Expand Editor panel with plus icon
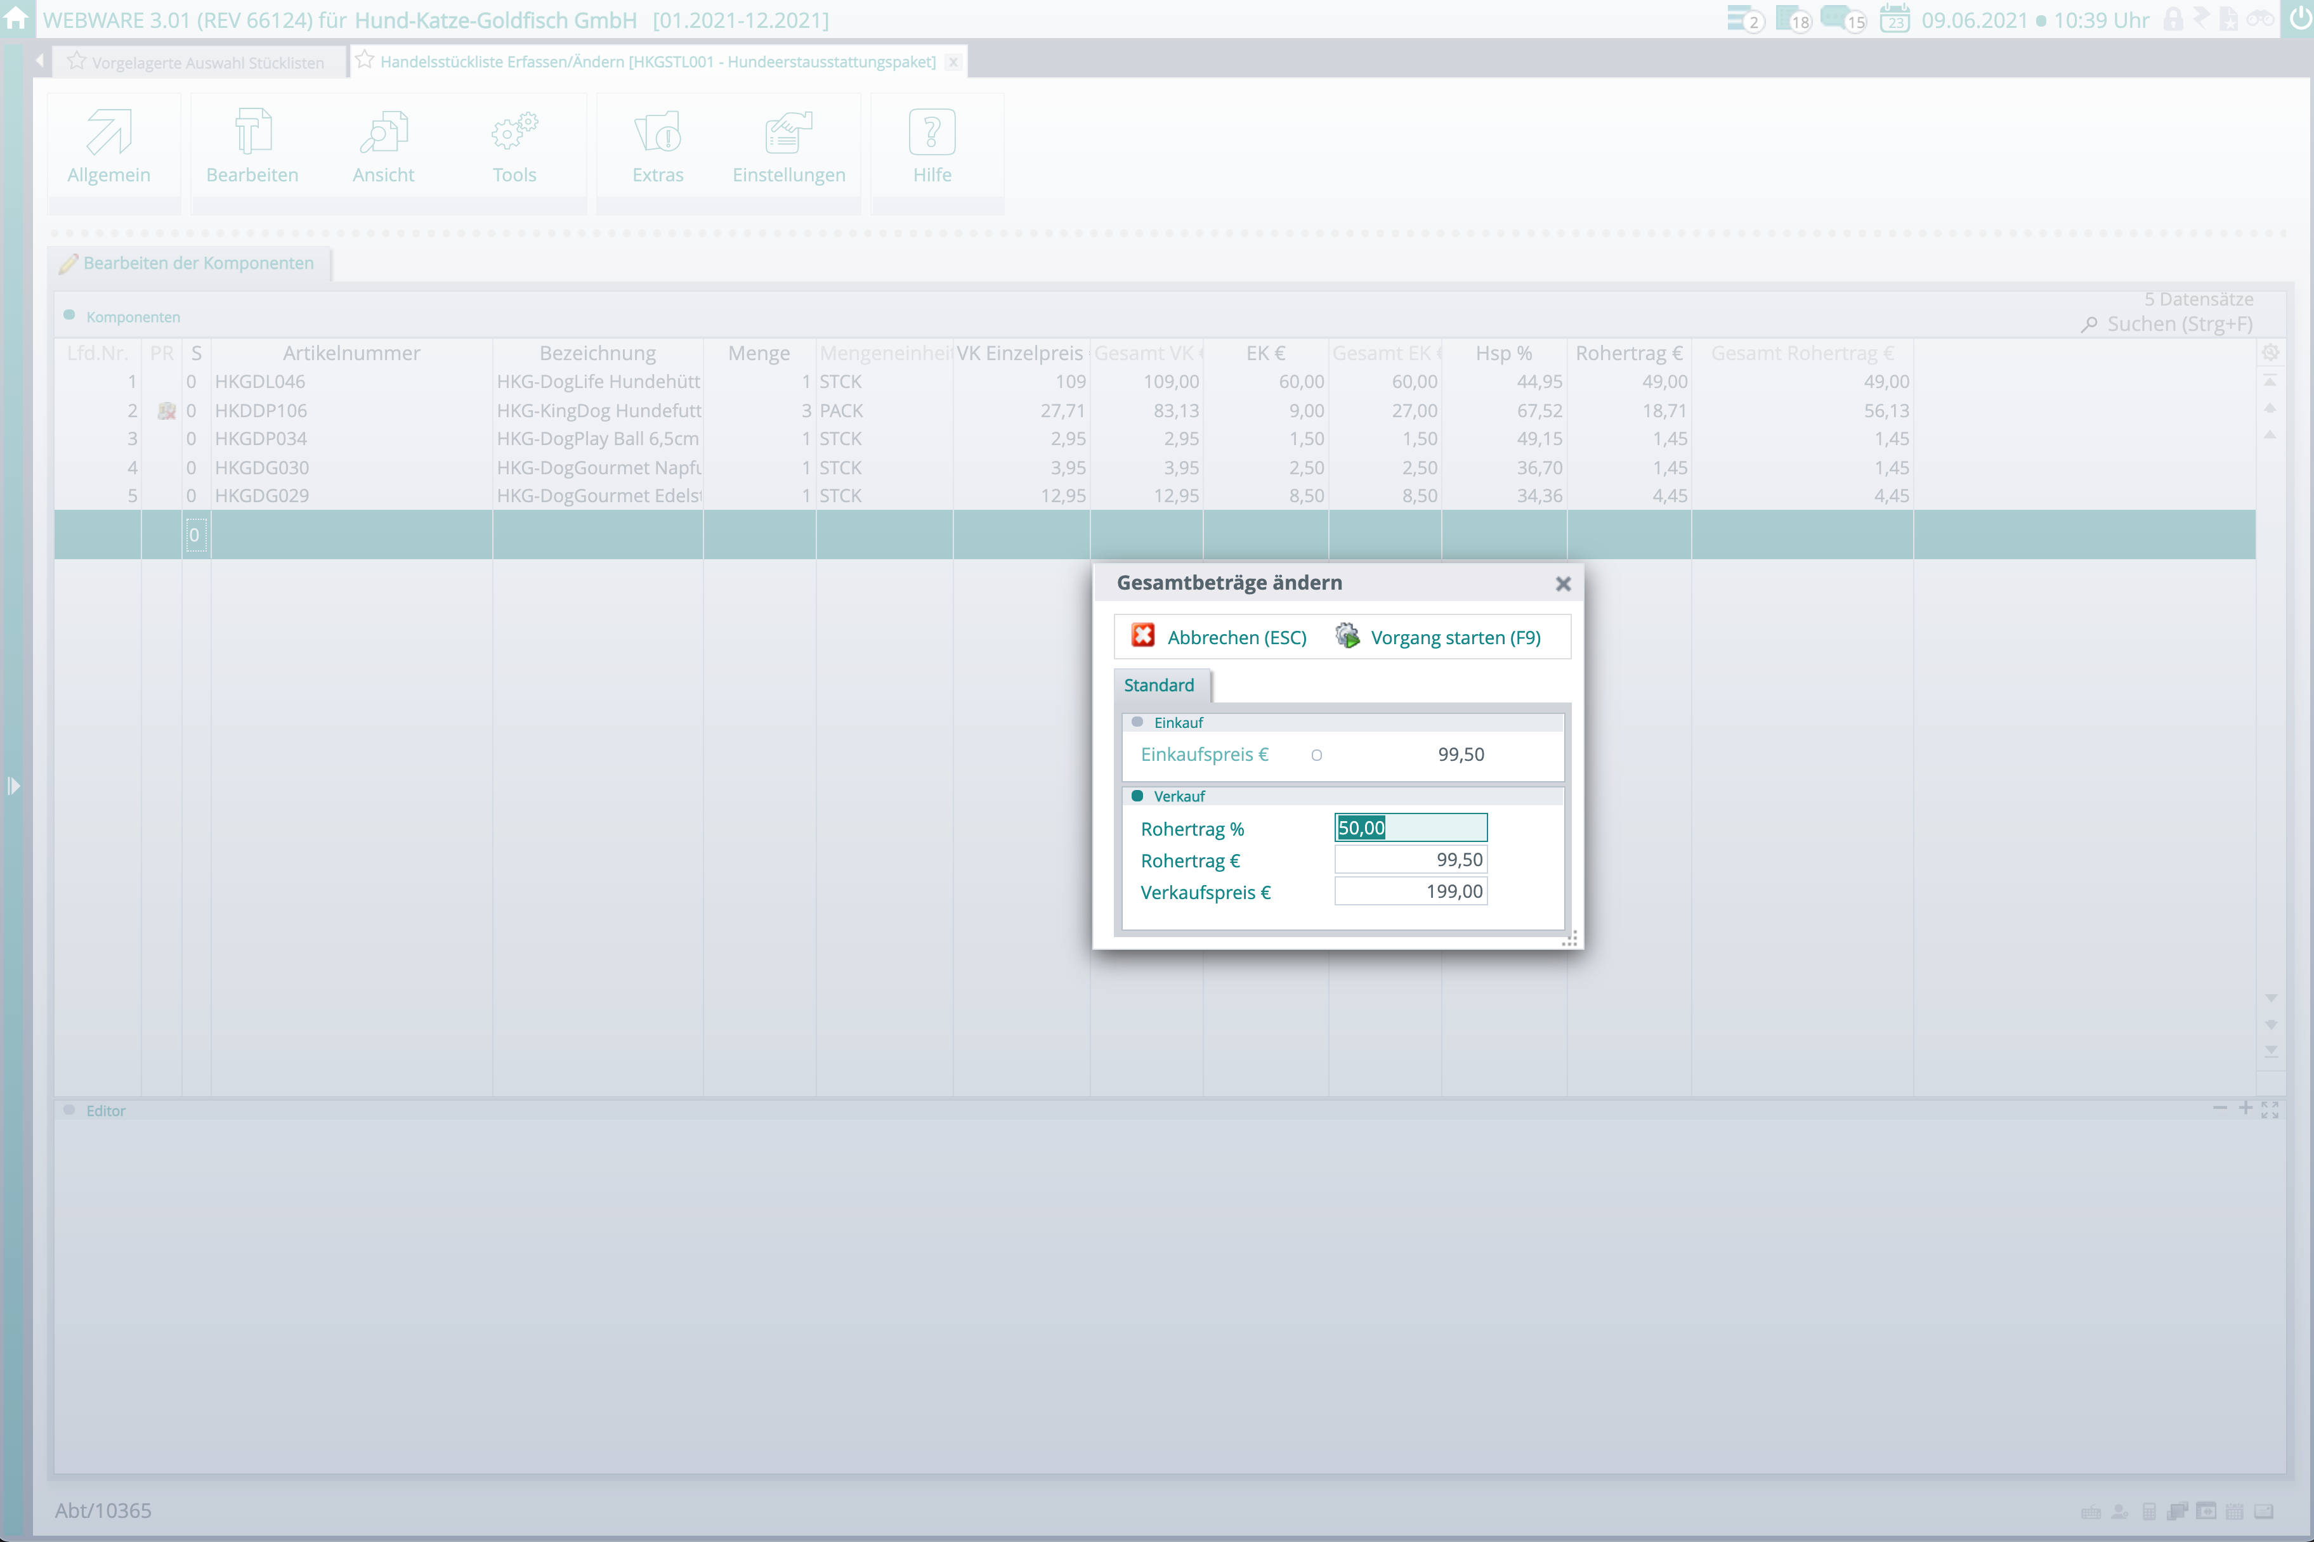The height and width of the screenshot is (1542, 2314). tap(2245, 1108)
